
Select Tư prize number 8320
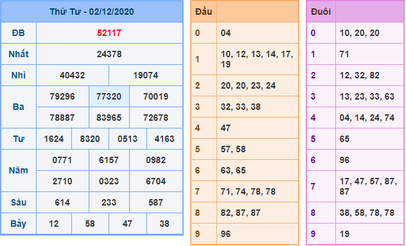pos(90,139)
